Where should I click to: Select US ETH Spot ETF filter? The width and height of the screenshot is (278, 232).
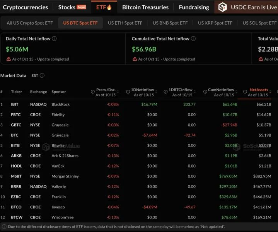(x=125, y=23)
